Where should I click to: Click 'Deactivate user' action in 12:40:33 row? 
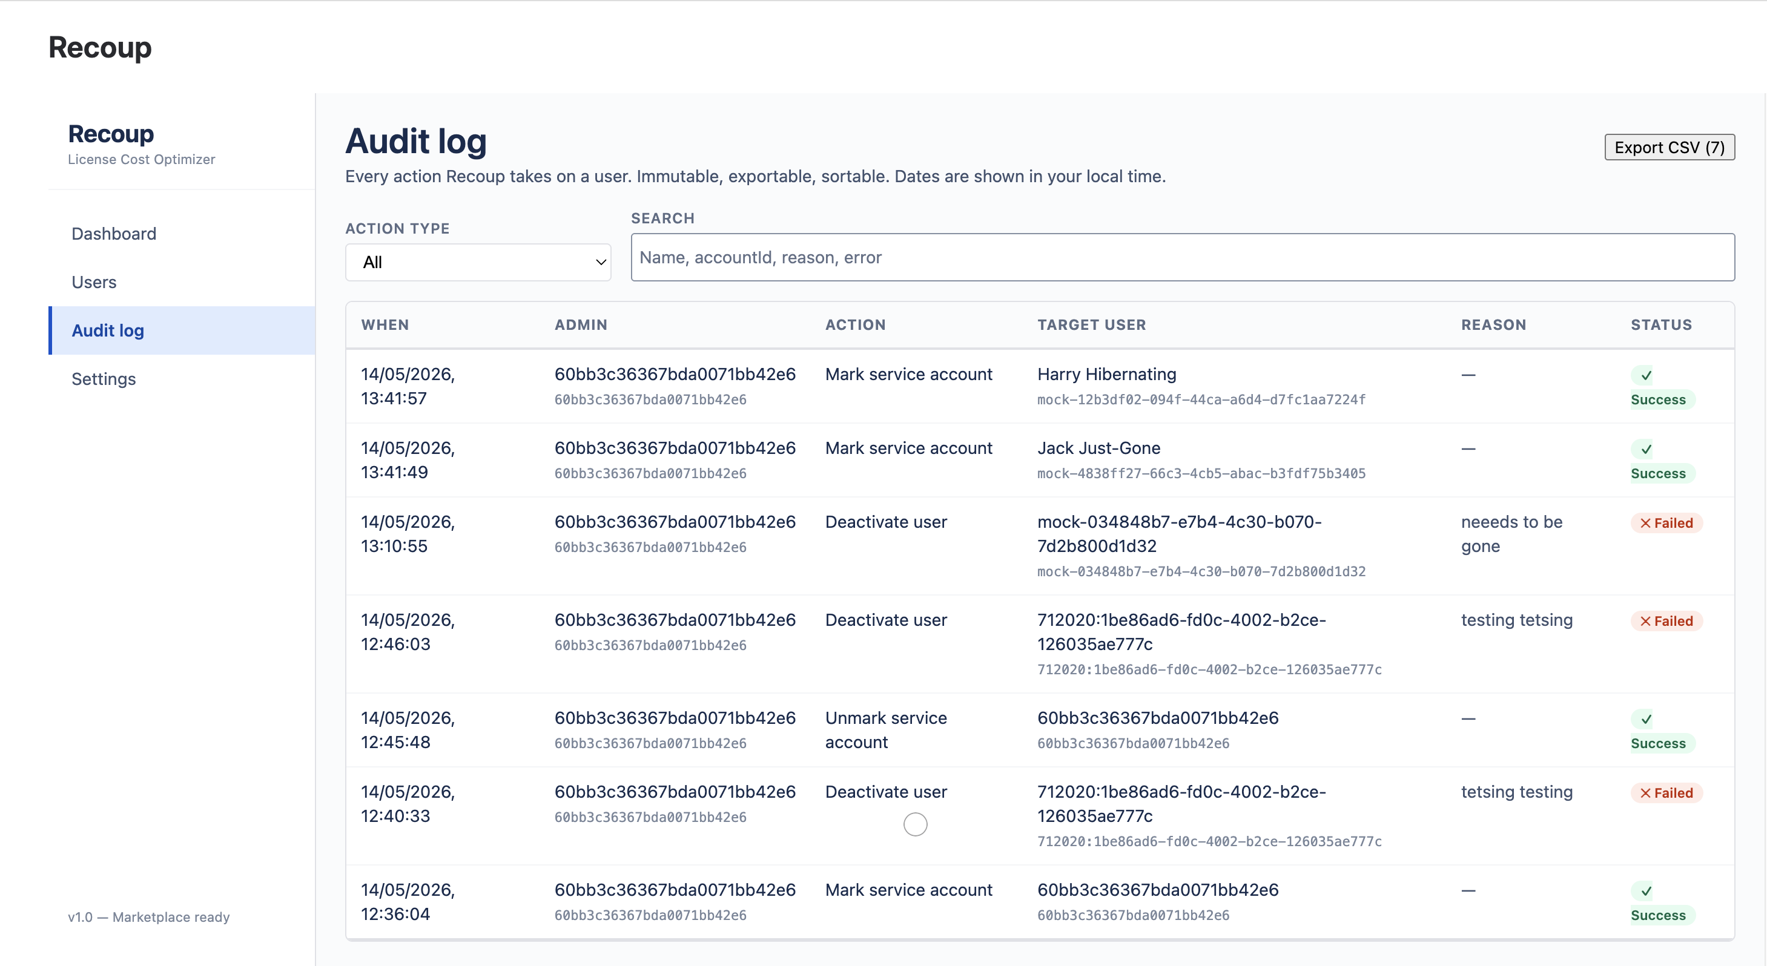[885, 792]
